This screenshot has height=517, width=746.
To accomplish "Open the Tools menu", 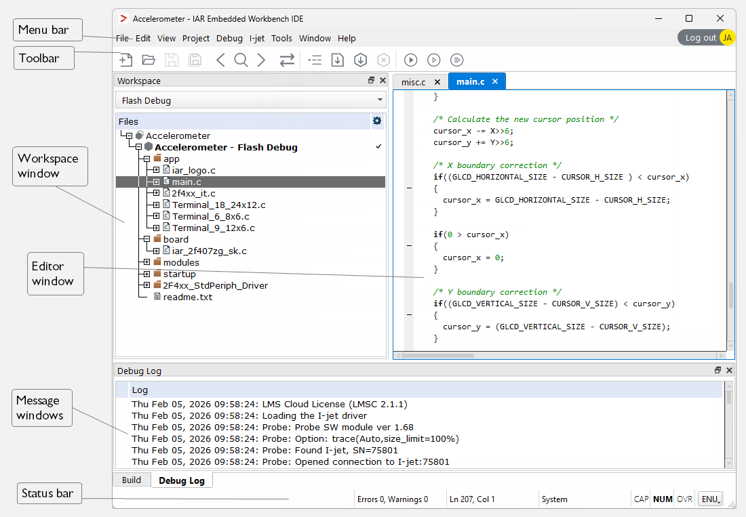I will click(x=281, y=38).
